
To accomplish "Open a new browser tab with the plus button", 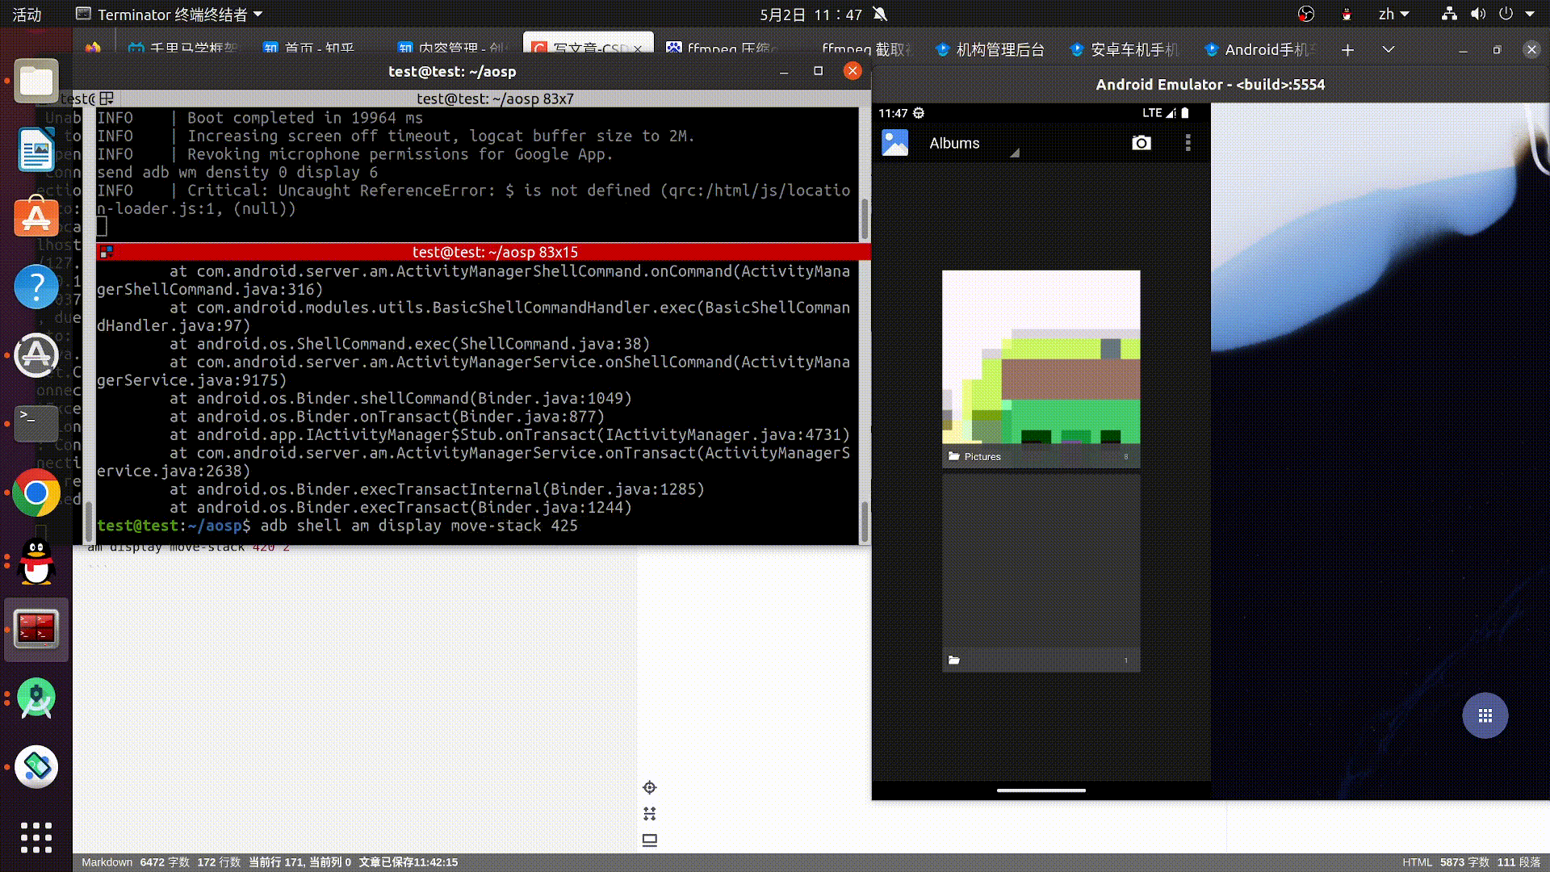I will [x=1347, y=49].
